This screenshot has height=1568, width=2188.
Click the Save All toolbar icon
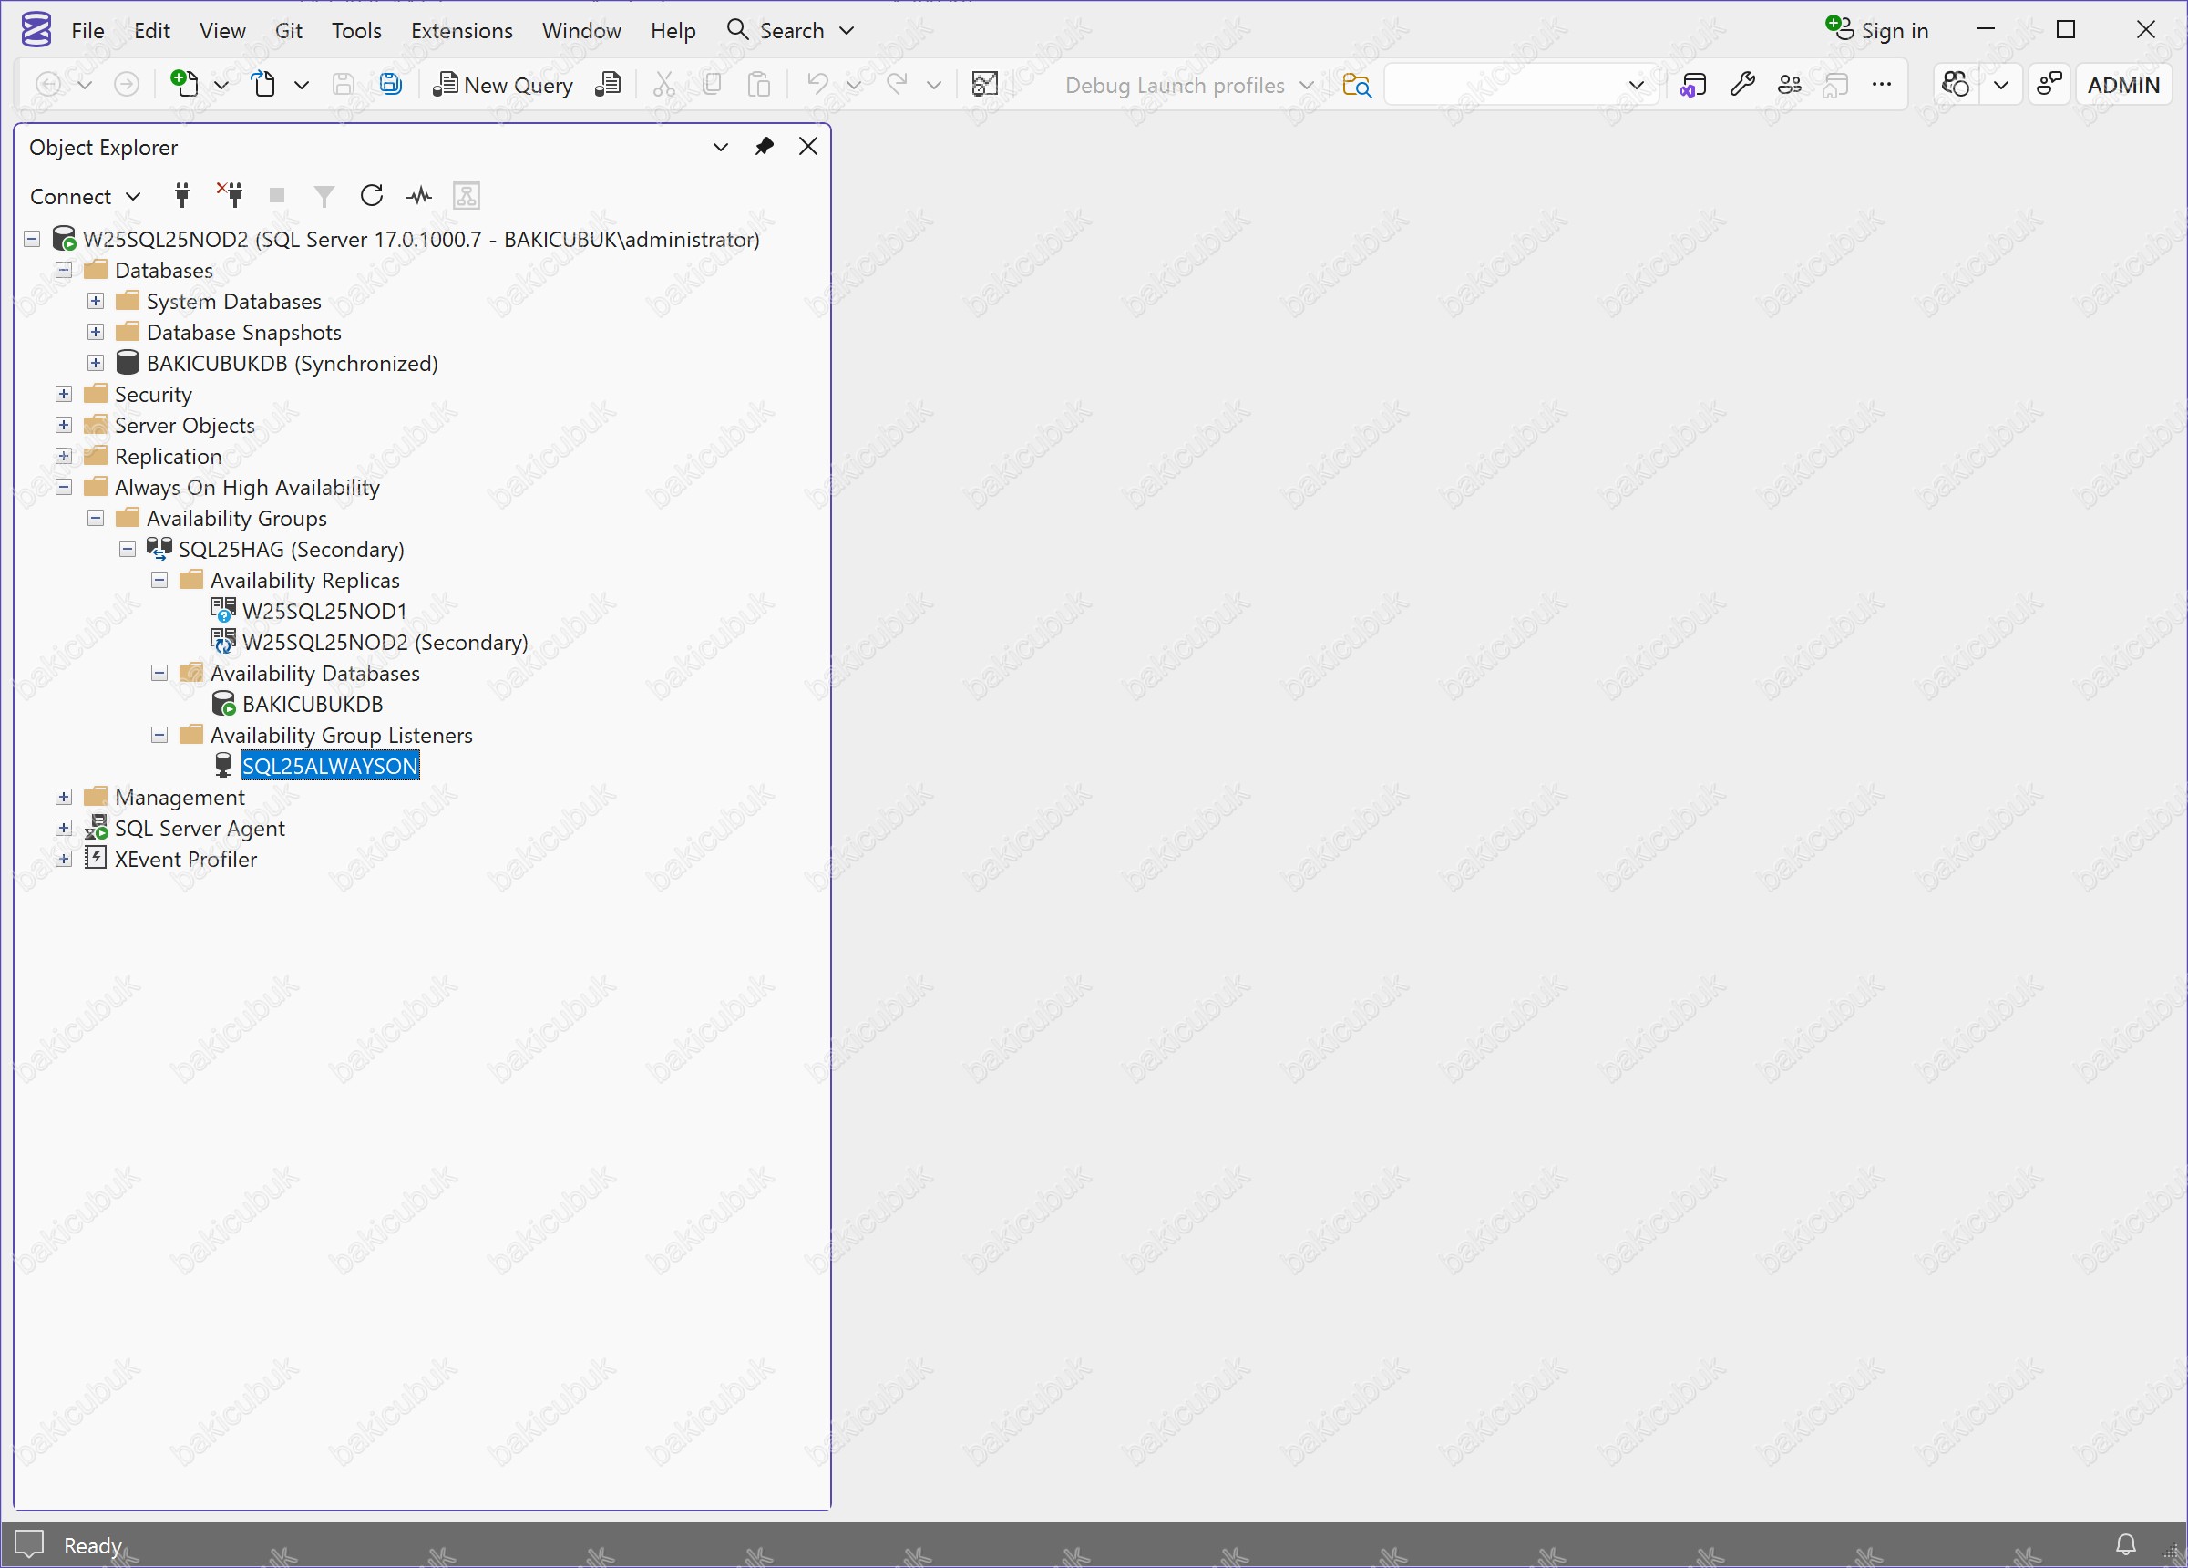coord(390,84)
